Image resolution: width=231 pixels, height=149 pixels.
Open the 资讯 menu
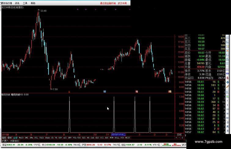tap(17, 3)
